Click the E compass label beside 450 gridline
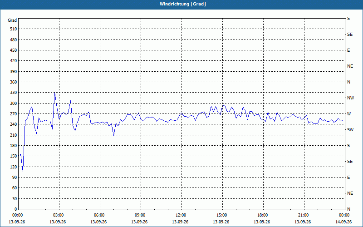The width and height of the screenshot is (363, 227). [348, 50]
